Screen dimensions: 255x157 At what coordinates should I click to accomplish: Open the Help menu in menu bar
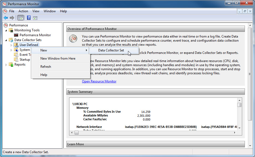click(63, 11)
